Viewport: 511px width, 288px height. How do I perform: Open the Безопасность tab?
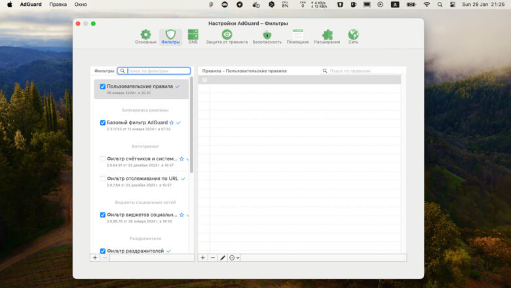[x=267, y=37]
